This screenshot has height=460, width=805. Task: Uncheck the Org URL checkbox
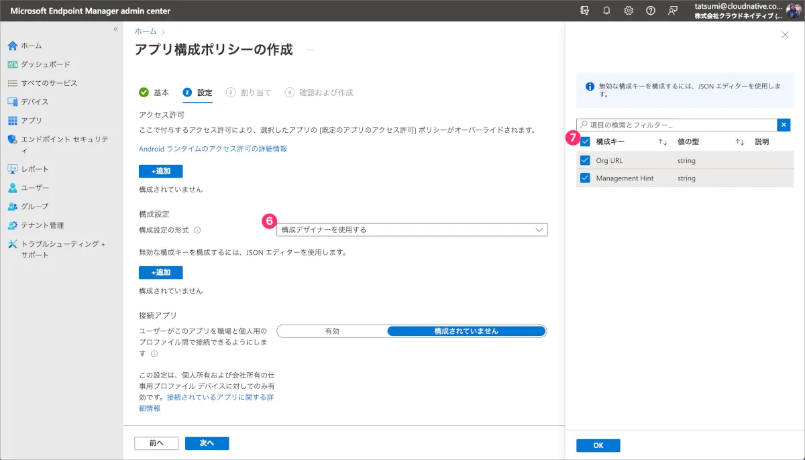pyautogui.click(x=585, y=161)
